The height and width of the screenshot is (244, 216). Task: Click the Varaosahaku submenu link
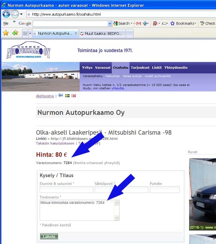pos(92,76)
